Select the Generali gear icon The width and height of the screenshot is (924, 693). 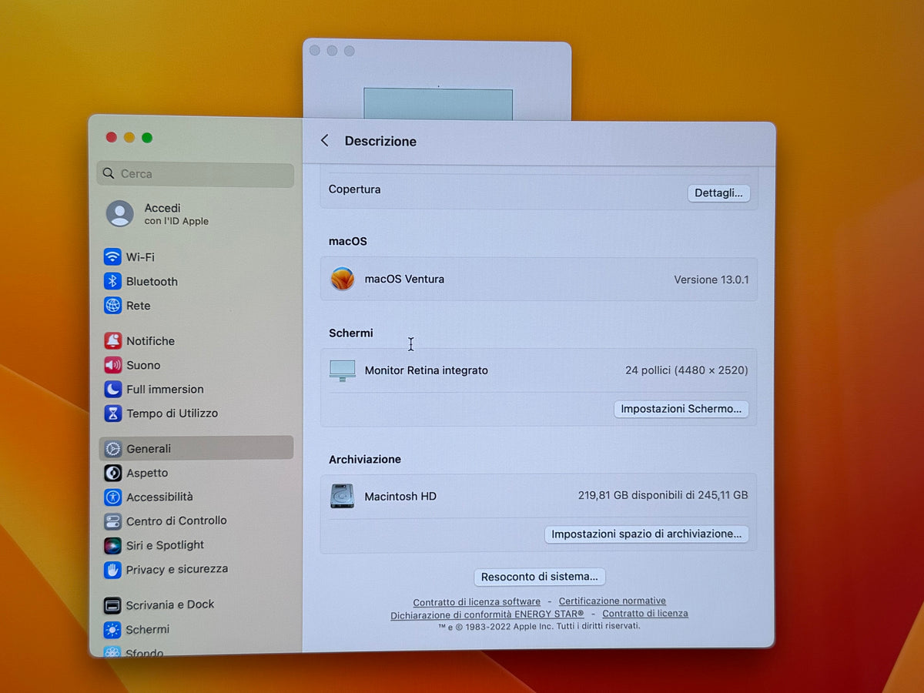click(113, 448)
